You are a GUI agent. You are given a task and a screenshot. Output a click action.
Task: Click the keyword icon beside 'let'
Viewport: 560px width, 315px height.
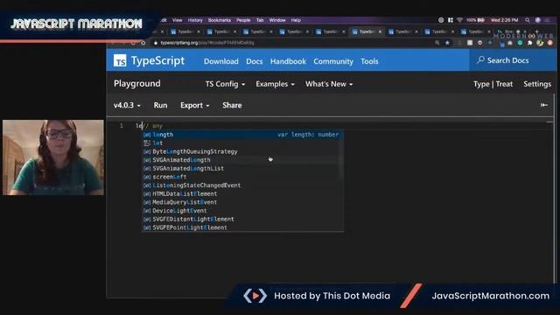147,143
